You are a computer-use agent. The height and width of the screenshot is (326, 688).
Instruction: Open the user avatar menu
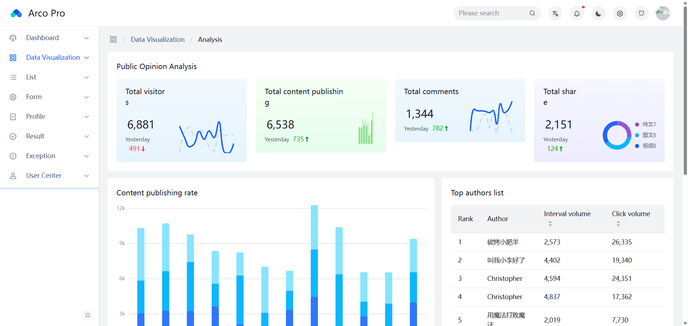pyautogui.click(x=663, y=13)
